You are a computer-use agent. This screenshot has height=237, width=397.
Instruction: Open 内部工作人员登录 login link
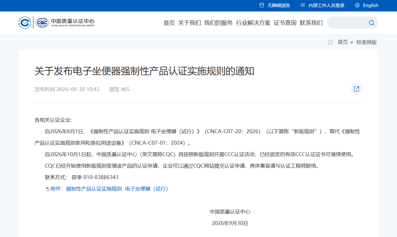click(x=326, y=5)
